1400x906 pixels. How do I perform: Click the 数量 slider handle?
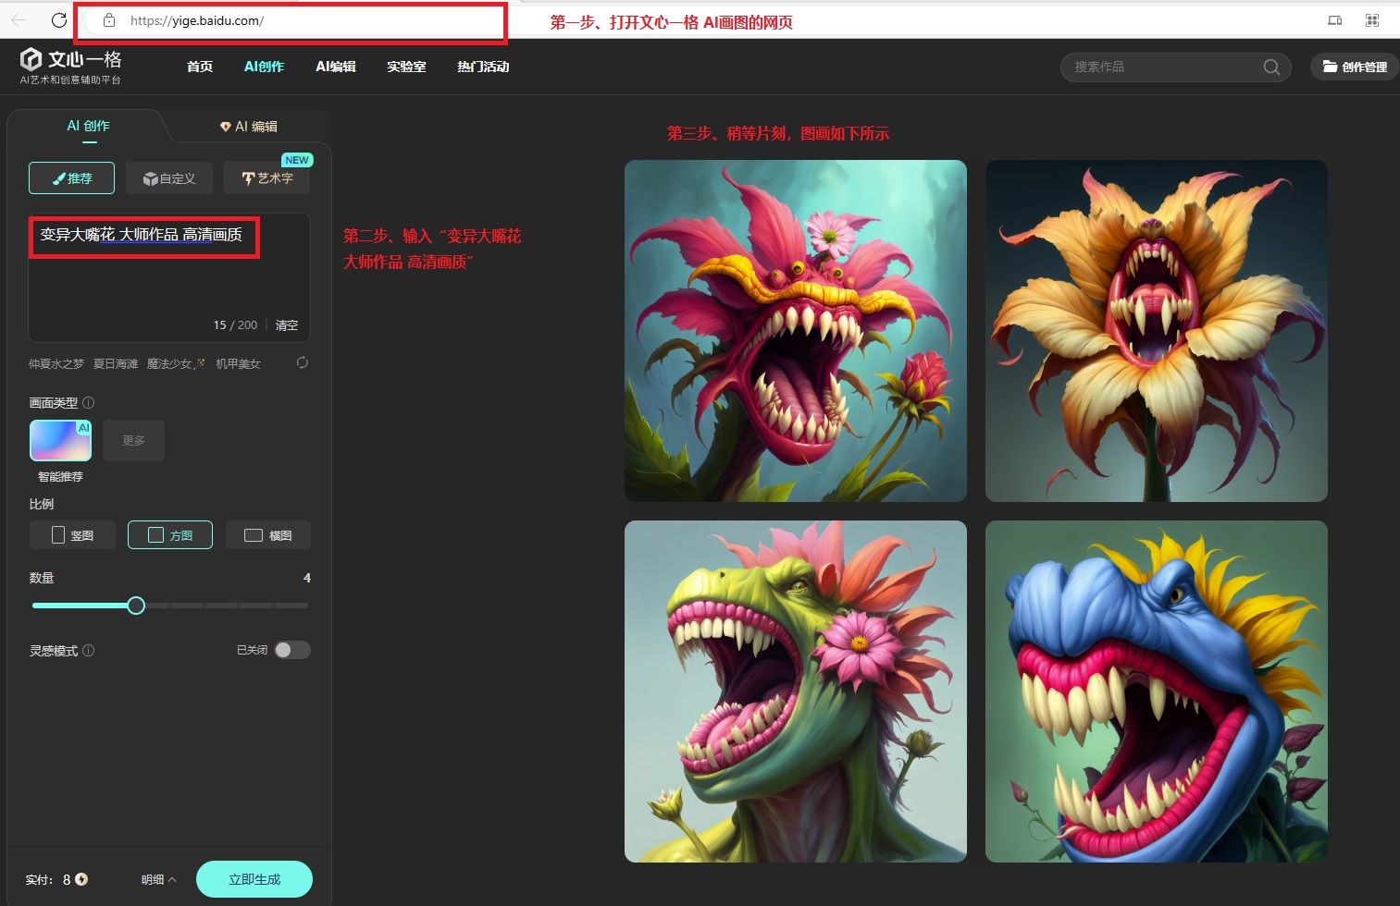coord(136,606)
